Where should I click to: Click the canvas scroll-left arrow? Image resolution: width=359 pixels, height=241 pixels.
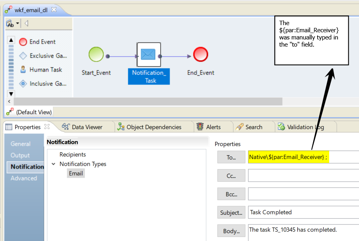click(x=9, y=101)
